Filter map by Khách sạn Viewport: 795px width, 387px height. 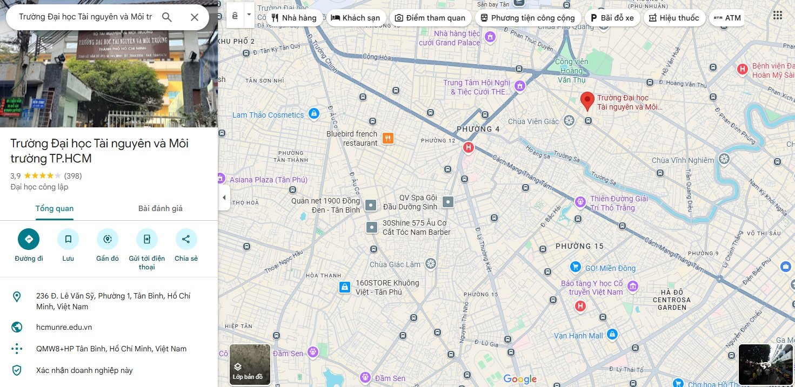coord(356,18)
